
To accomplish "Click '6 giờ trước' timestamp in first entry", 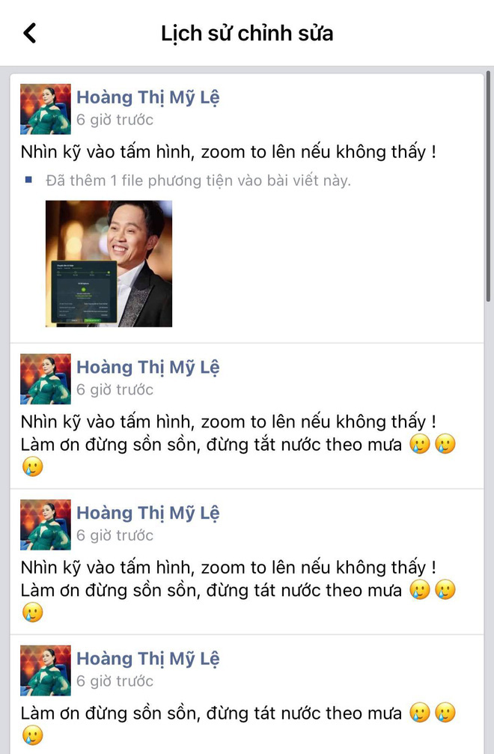I will point(115,120).
